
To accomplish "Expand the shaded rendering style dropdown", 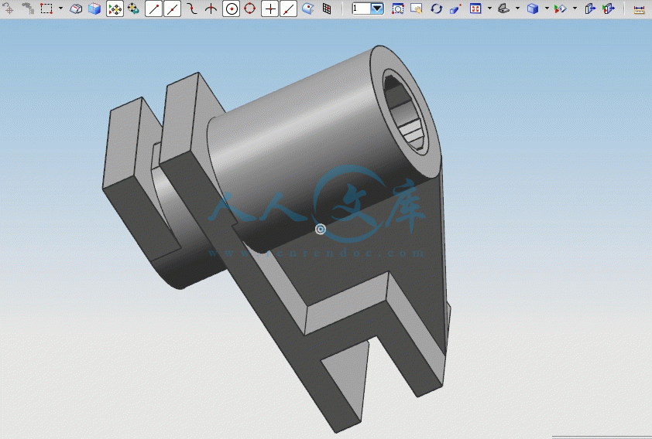I will [547, 9].
